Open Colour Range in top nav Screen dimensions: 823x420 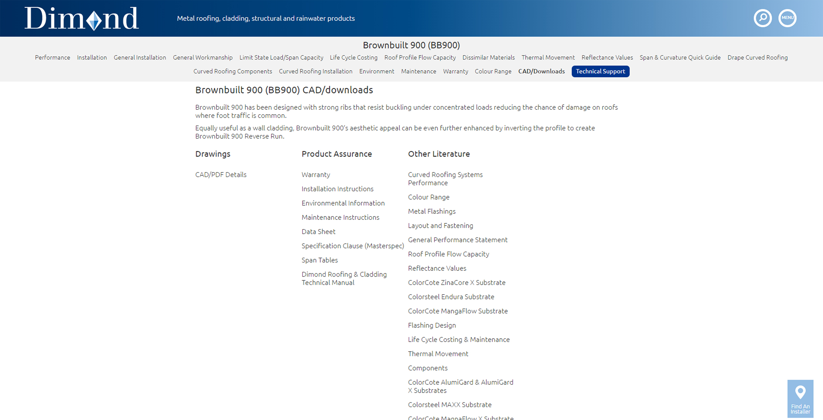tap(493, 71)
